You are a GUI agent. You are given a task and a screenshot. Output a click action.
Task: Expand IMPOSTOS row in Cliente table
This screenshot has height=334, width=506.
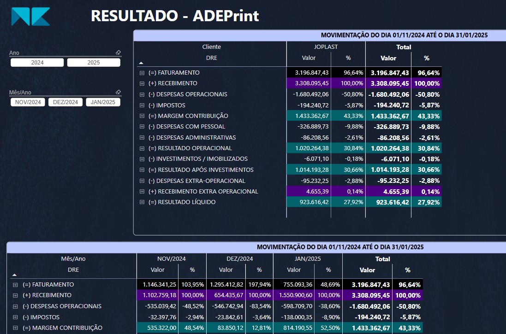point(142,105)
